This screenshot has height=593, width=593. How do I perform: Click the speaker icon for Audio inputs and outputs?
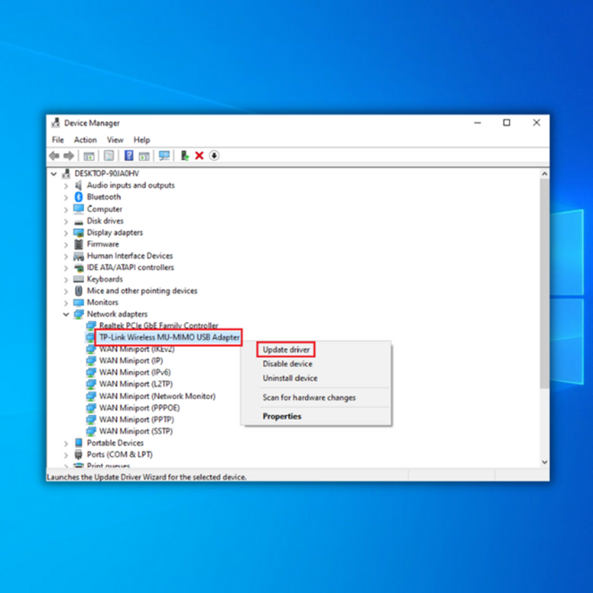[78, 185]
